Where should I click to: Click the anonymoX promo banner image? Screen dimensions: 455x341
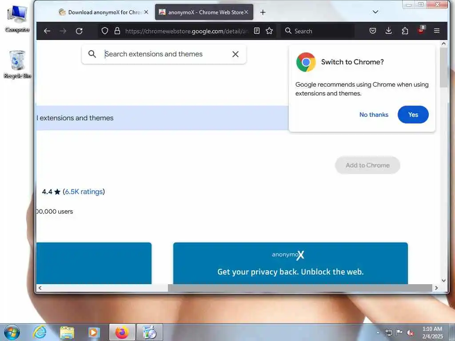point(291,263)
